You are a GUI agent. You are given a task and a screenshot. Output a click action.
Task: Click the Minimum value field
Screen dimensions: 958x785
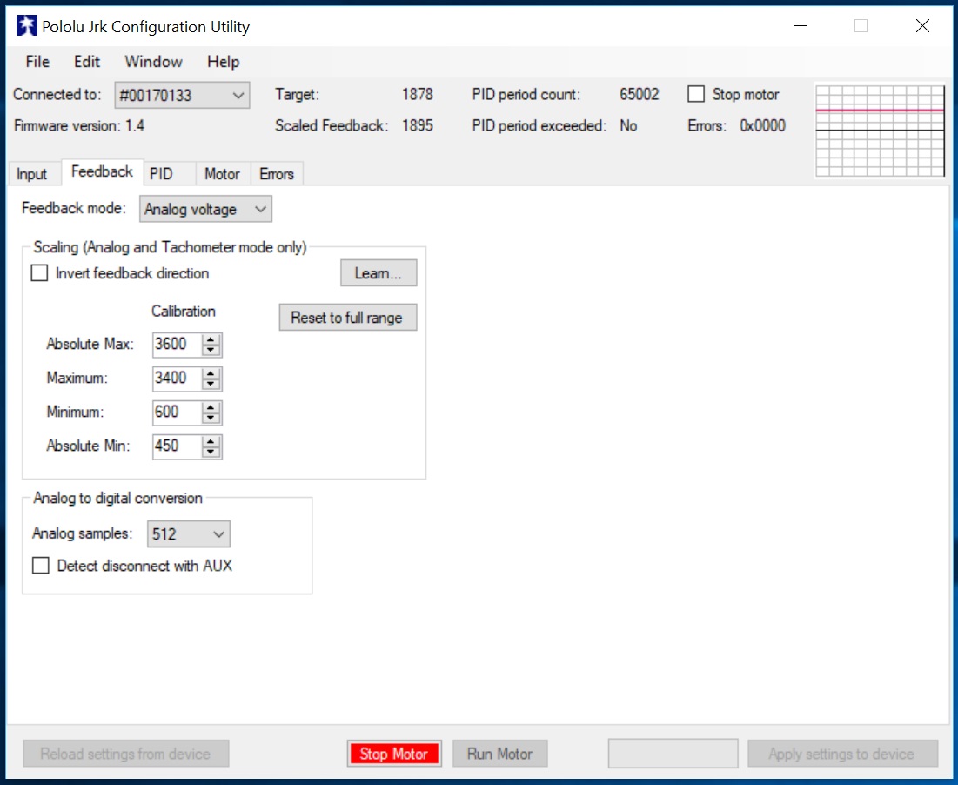point(177,413)
